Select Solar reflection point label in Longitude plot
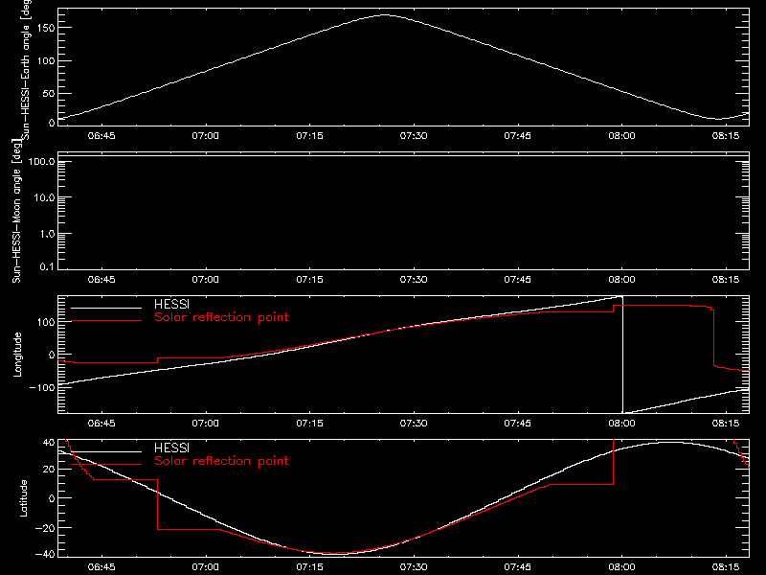Image resolution: width=766 pixels, height=575 pixels. (221, 317)
